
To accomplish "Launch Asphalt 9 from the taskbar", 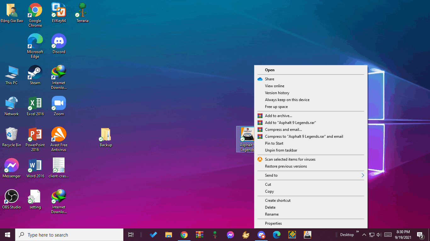I will [x=308, y=235].
